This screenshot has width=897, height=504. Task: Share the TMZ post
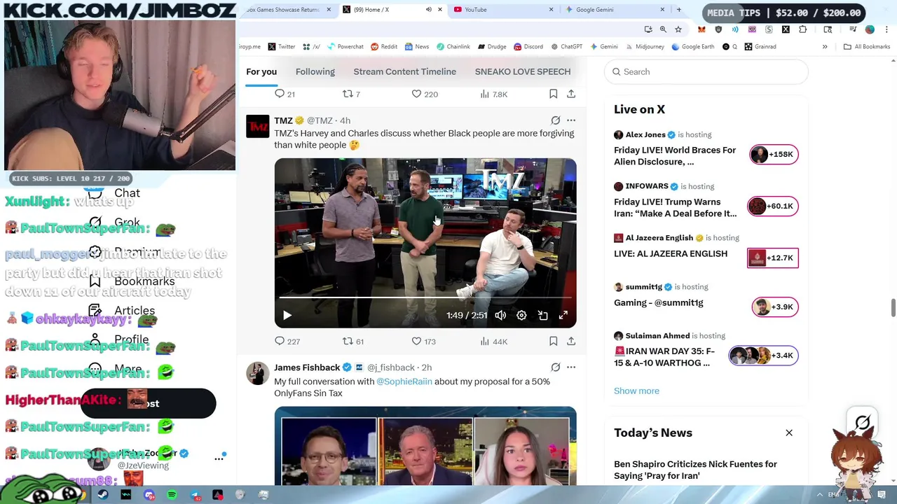tap(571, 341)
